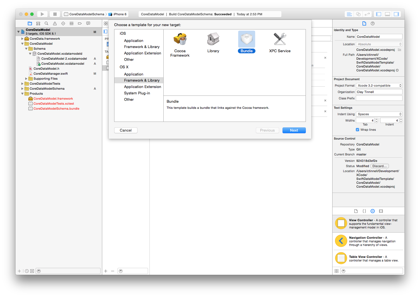This screenshot has height=297, width=420.
Task: Select the Table View Controller library object
Action: pyautogui.click(x=368, y=258)
